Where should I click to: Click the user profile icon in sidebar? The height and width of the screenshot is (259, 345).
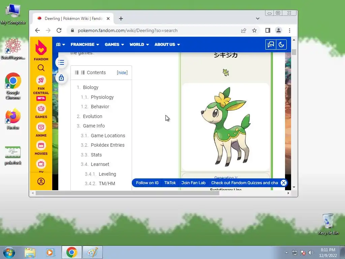pyautogui.click(x=41, y=181)
